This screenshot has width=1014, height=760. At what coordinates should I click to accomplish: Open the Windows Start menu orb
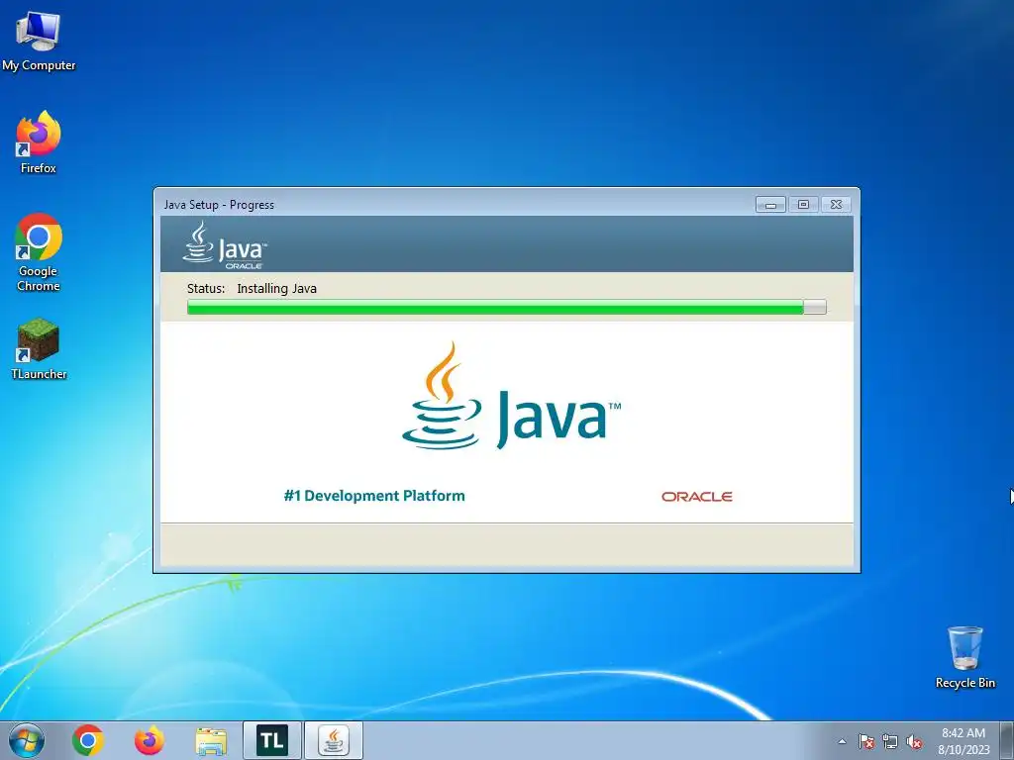pos(27,740)
